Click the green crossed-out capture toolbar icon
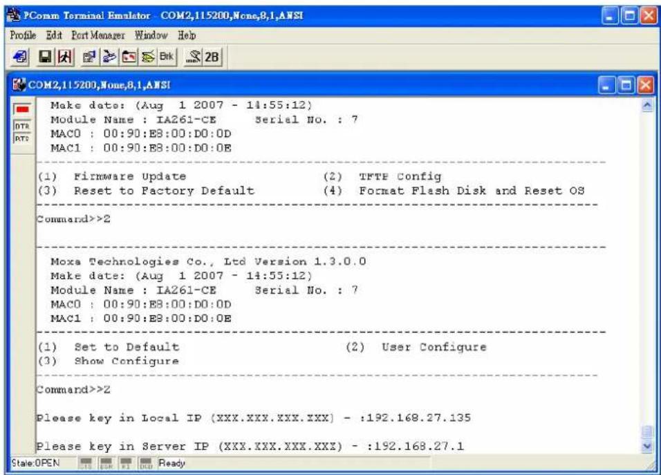The height and width of the screenshot is (475, 661). [x=148, y=57]
